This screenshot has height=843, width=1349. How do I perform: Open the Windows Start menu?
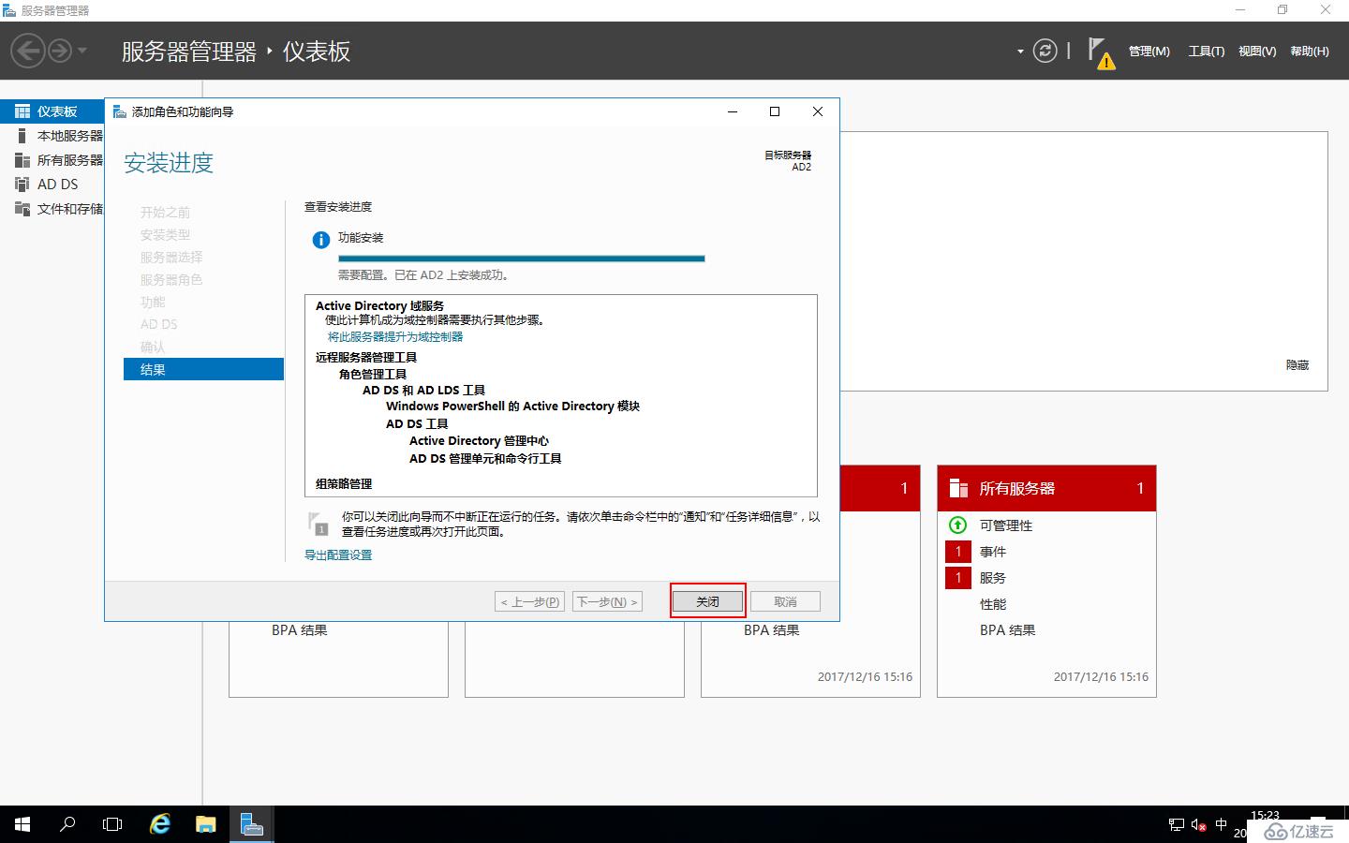[x=22, y=824]
